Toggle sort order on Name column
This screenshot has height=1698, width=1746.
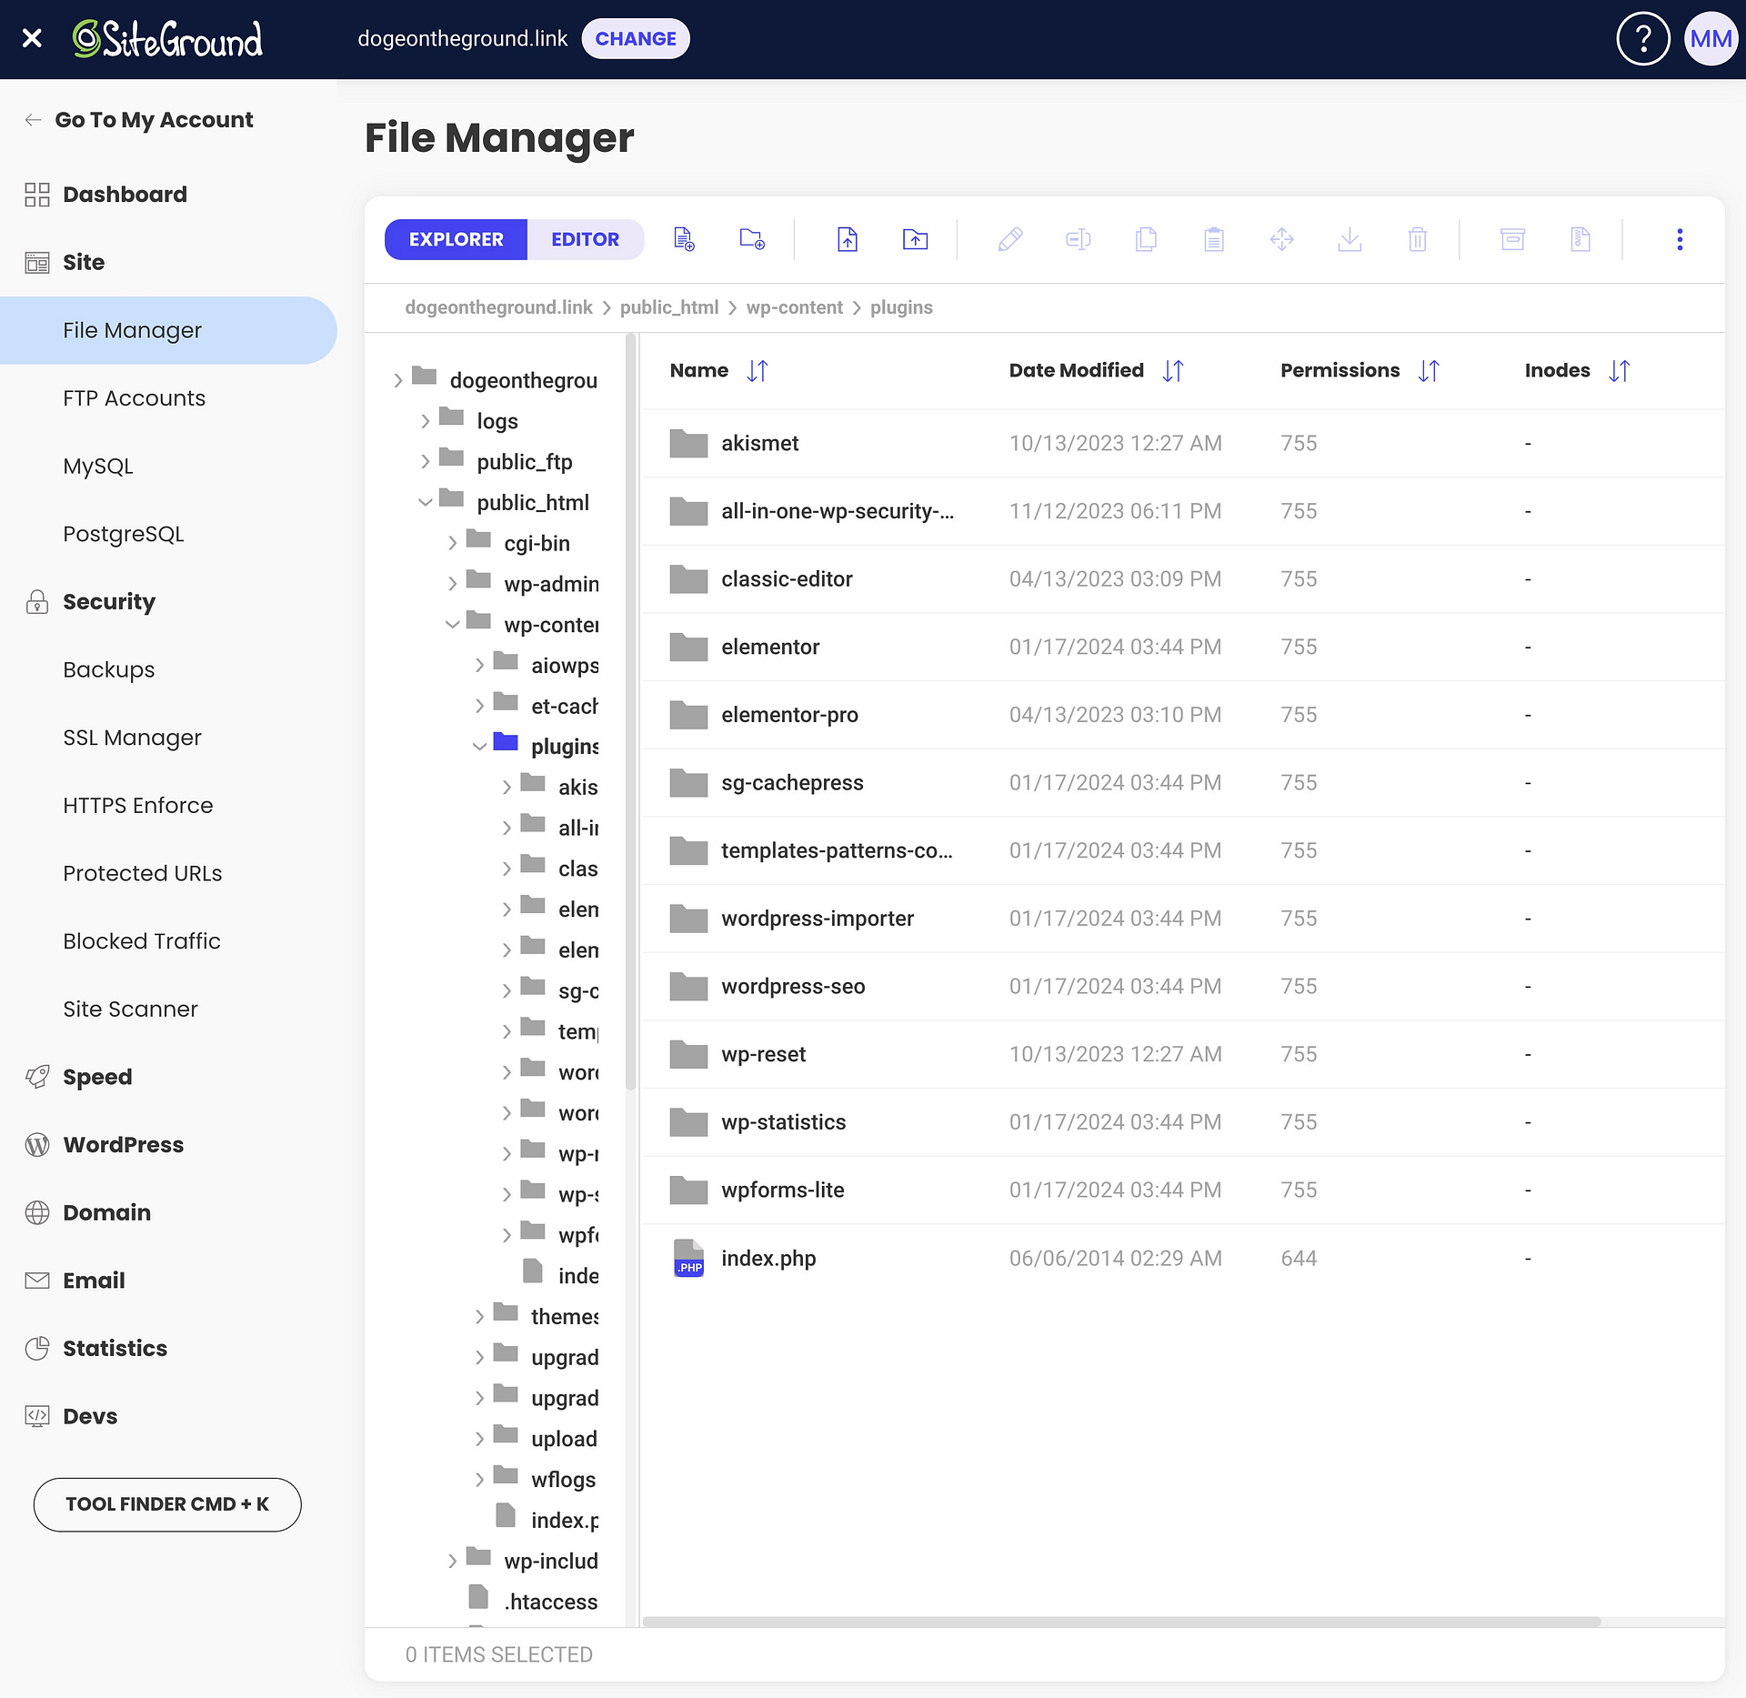click(758, 369)
